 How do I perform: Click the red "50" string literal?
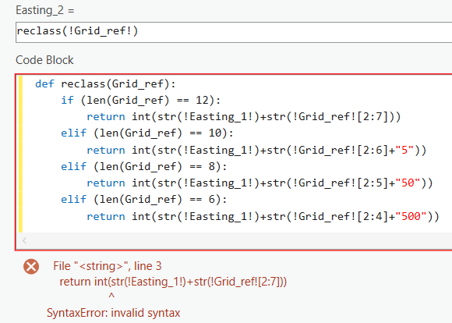[408, 183]
